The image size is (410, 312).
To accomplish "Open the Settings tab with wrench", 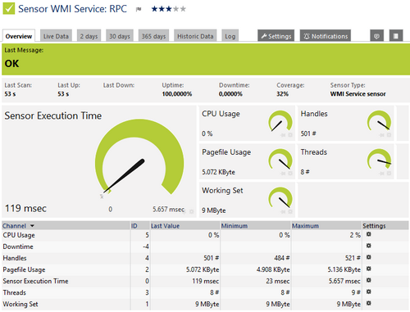I will pos(276,36).
